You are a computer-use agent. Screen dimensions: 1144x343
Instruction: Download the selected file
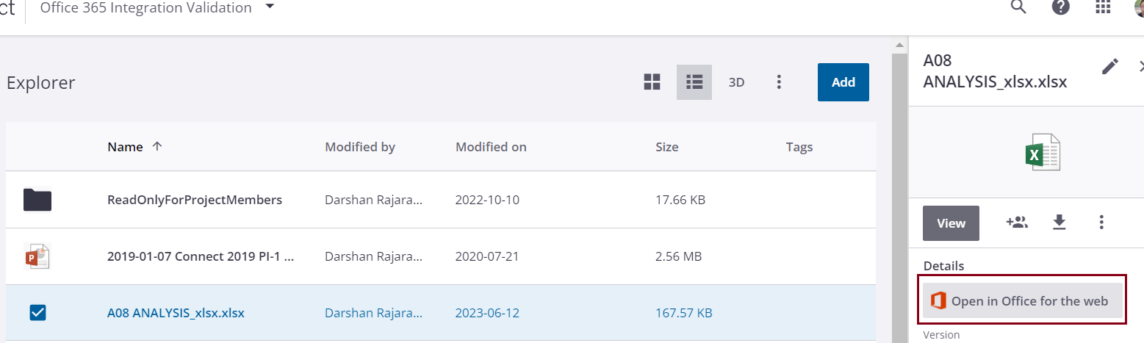point(1059,223)
